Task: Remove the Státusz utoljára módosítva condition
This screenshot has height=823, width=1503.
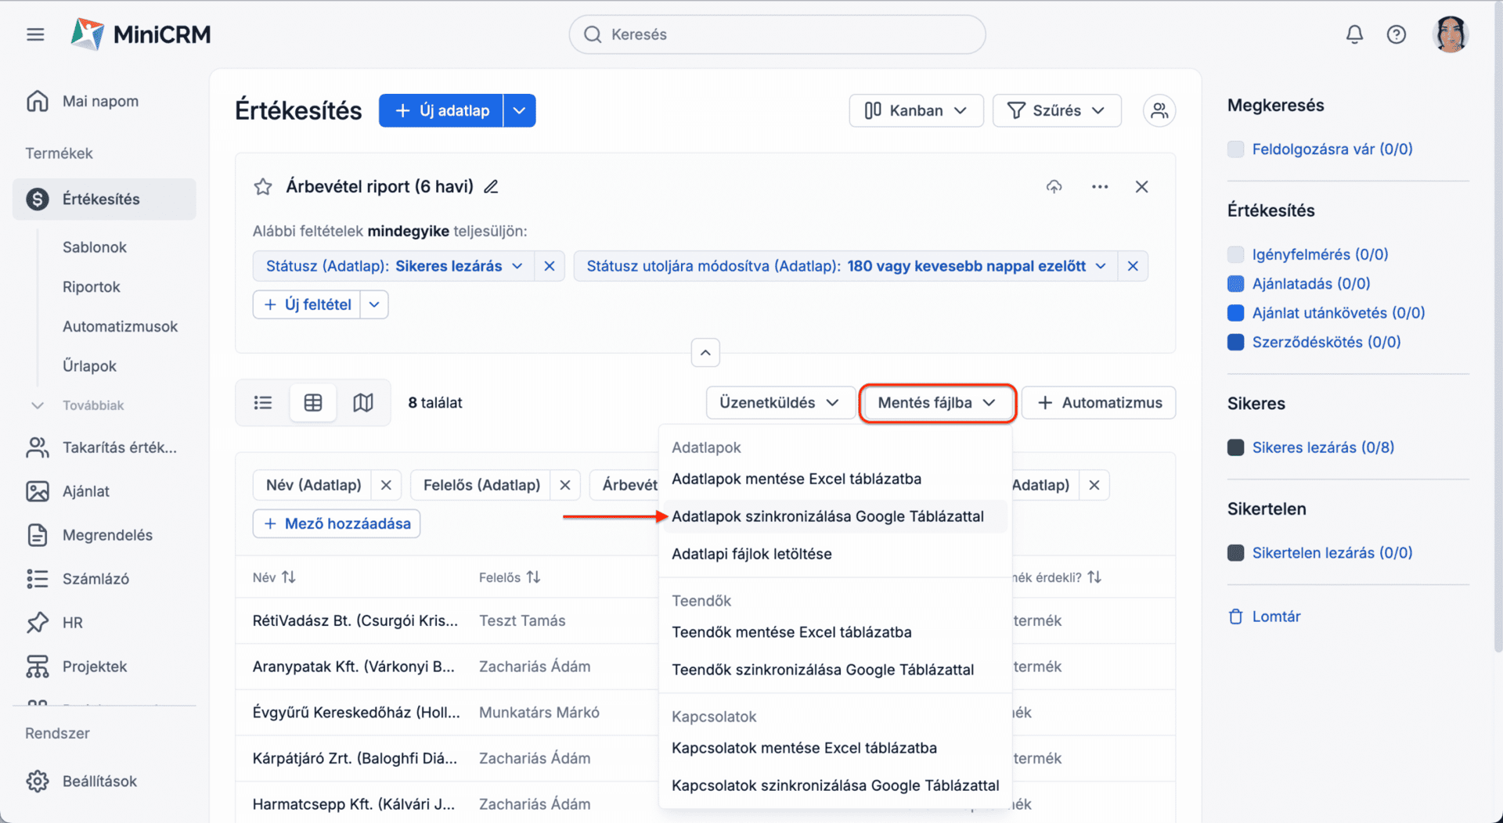Action: [1133, 266]
